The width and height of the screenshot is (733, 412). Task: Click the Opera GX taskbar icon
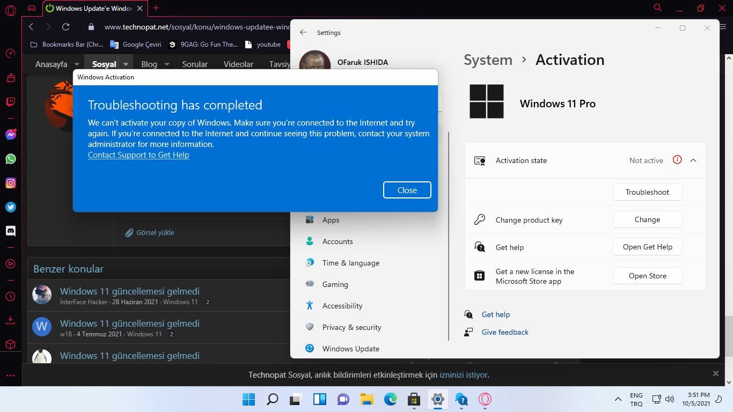[485, 399]
